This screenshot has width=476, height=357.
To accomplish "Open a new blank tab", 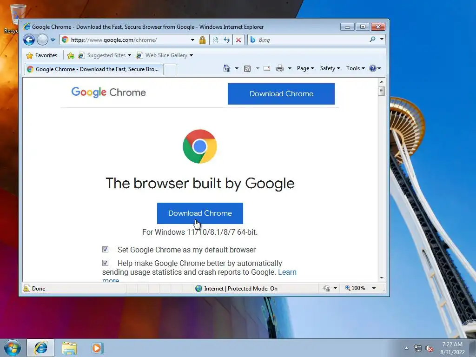I will click(x=170, y=70).
